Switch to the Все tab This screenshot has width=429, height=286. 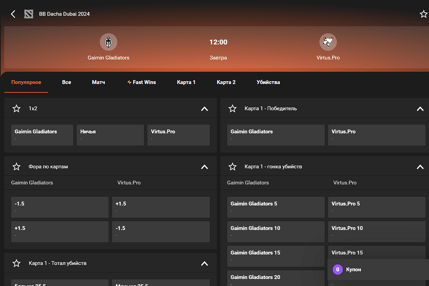click(x=67, y=82)
